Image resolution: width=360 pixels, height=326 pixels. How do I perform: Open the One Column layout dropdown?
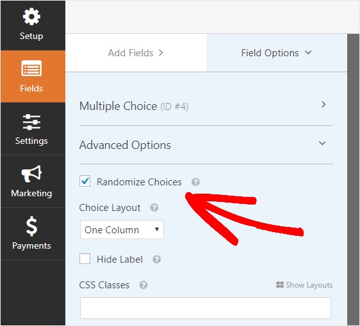point(122,229)
